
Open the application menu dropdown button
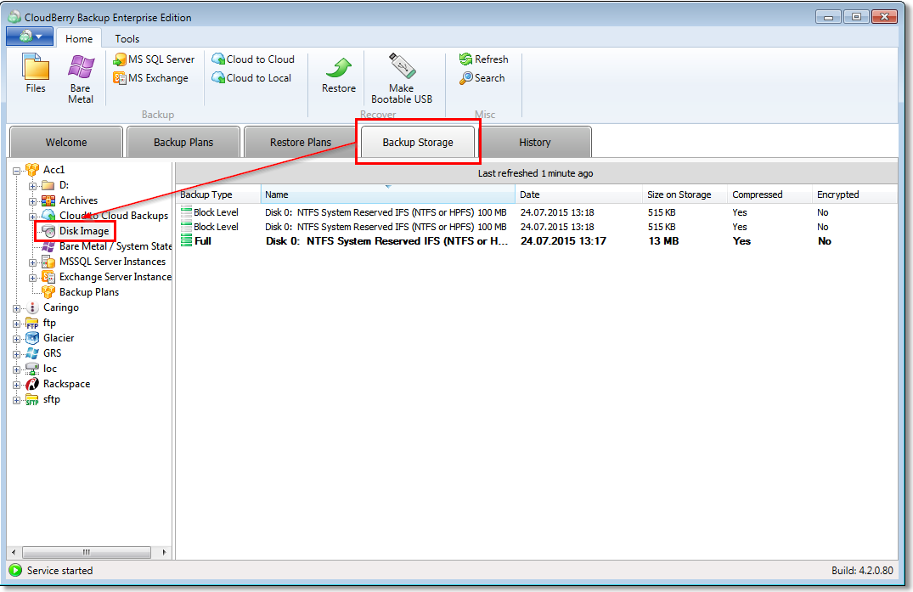point(30,37)
